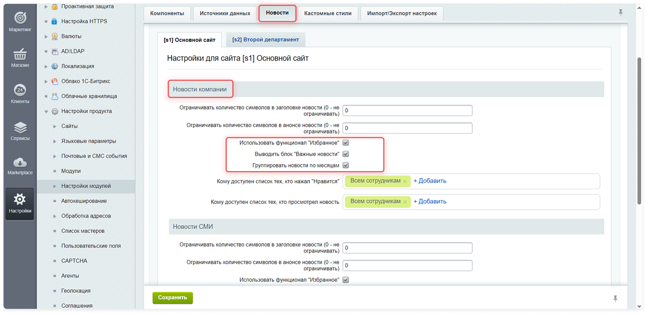This screenshot has height=314, width=646.
Task: Switch to the Источники данных tab
Action: point(225,13)
